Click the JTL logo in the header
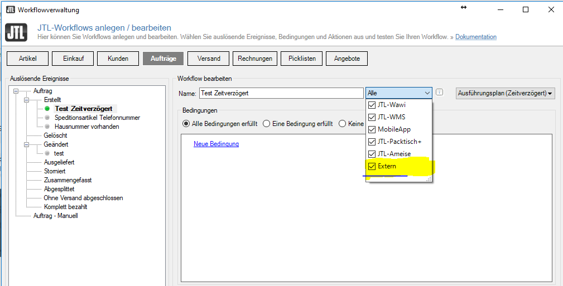The height and width of the screenshot is (286, 563). coord(16,32)
